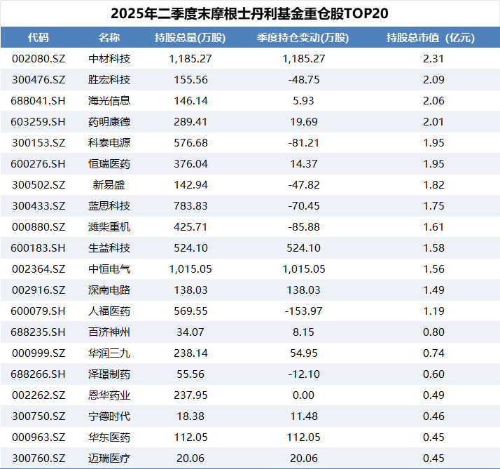Select the 季度持仓变动(万股) column header
The height and width of the screenshot is (469, 500).
303,38
